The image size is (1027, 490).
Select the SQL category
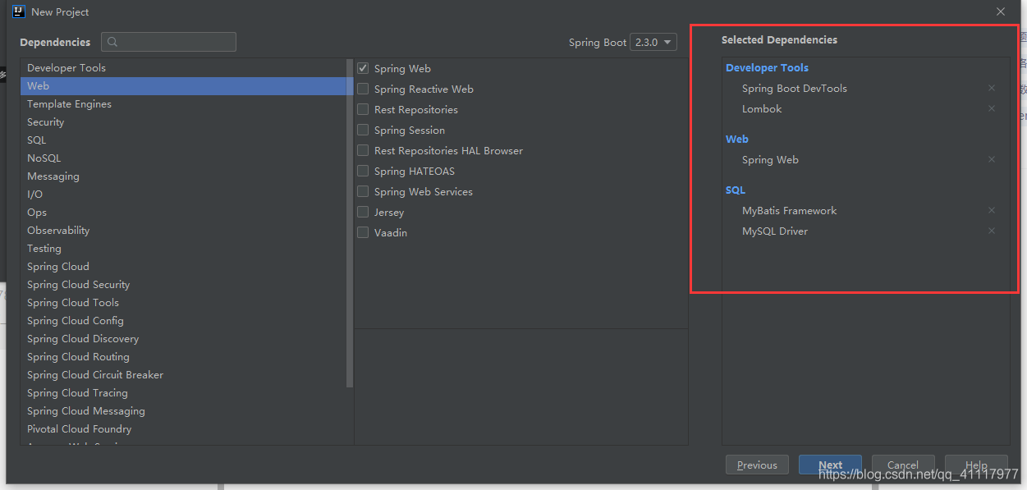point(183,140)
